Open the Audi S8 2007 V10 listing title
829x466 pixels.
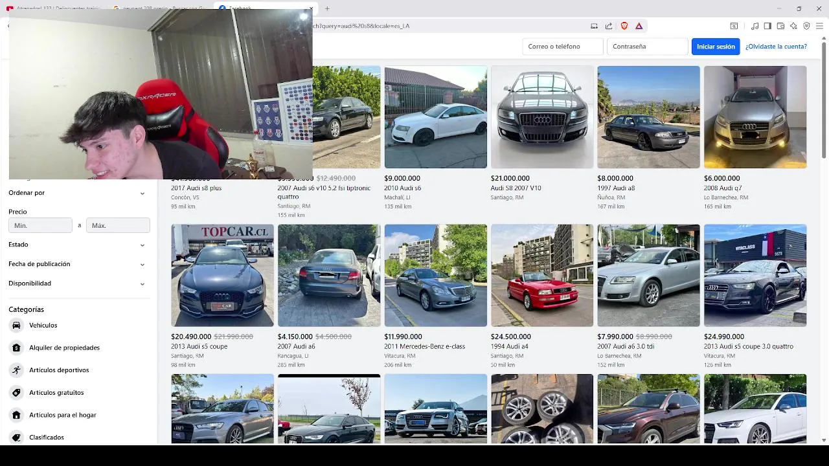pos(516,188)
